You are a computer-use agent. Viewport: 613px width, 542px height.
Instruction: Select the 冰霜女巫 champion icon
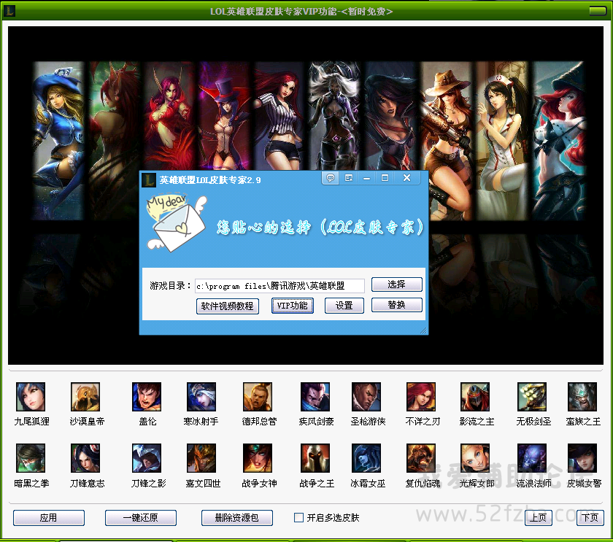coord(366,458)
